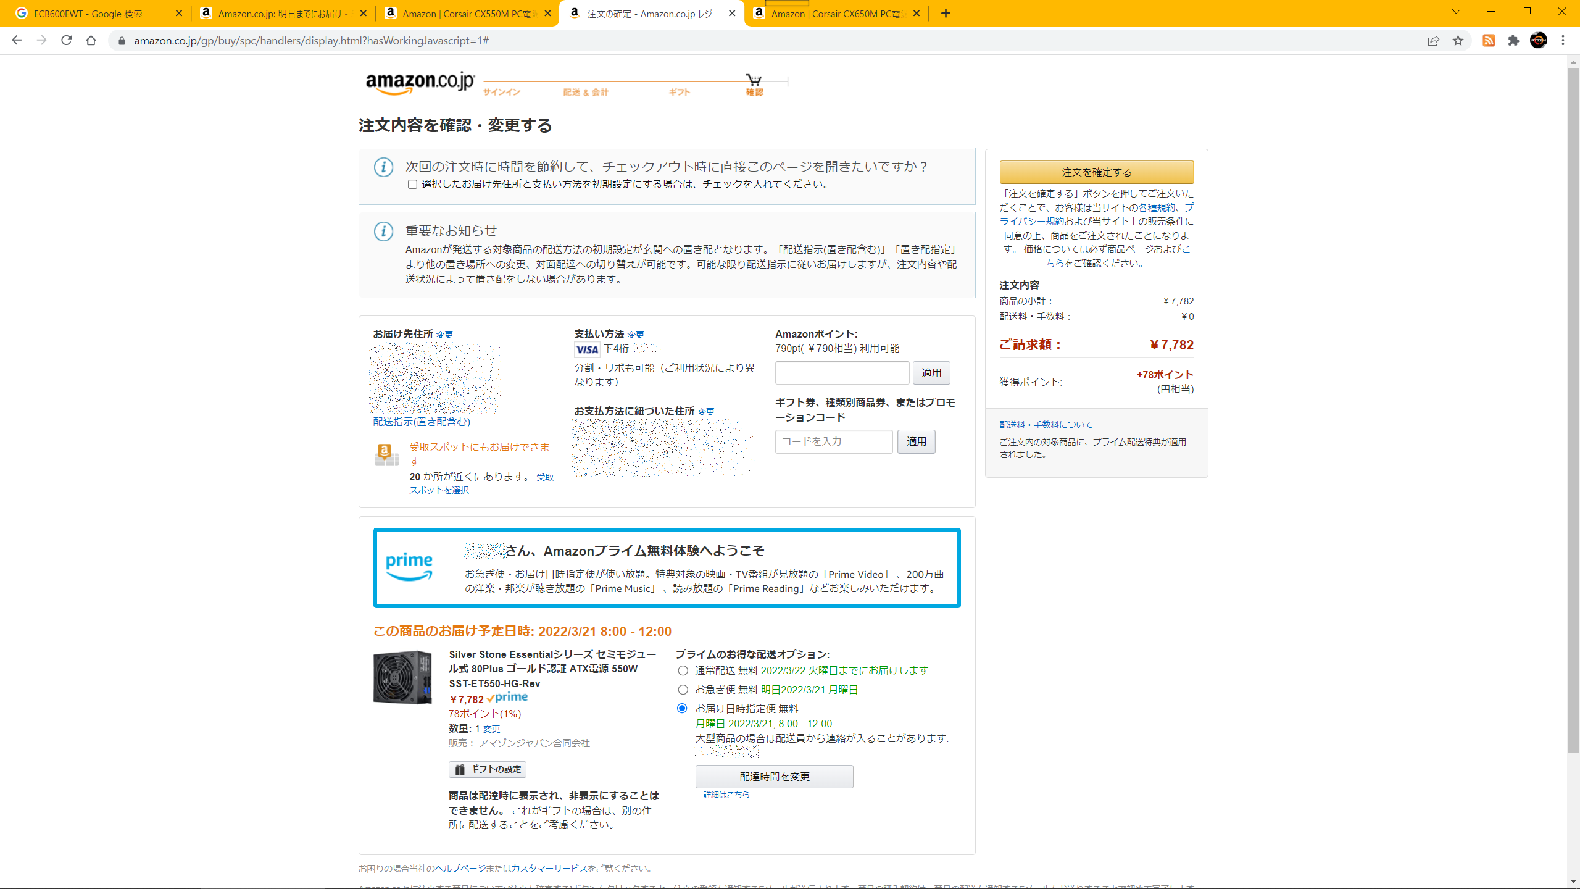This screenshot has height=889, width=1580.
Task: Click the browser address bar URL
Action: (311, 41)
